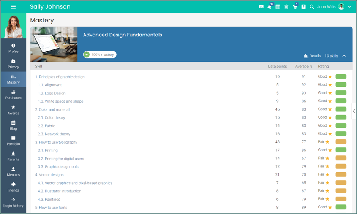Open the shopping cart icon
Viewport: 357px width, 214px height.
295,7
